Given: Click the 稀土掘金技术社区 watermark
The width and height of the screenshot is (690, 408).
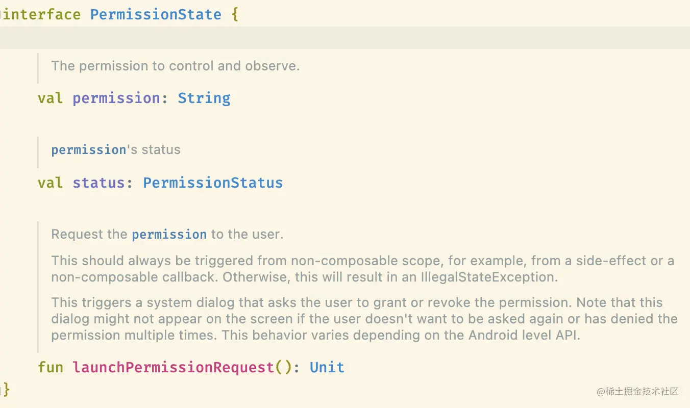Looking at the screenshot, I should [637, 392].
